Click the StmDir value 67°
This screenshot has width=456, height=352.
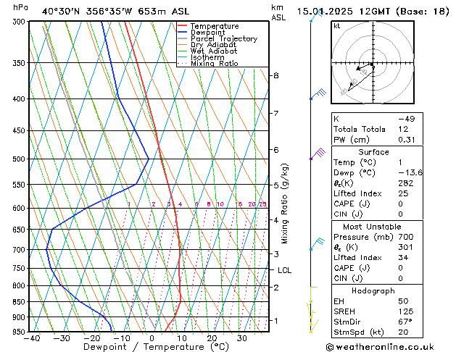click(x=405, y=322)
